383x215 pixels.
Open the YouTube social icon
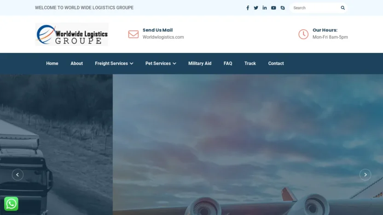[273, 8]
